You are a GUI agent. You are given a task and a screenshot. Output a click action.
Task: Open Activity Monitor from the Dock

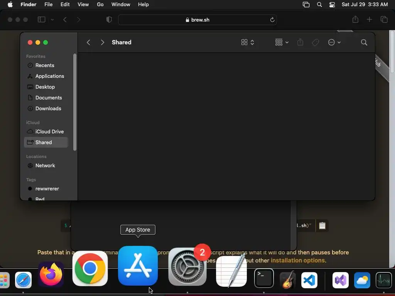pos(384,280)
